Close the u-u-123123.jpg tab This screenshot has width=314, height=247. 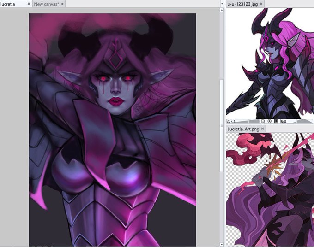(261, 4)
